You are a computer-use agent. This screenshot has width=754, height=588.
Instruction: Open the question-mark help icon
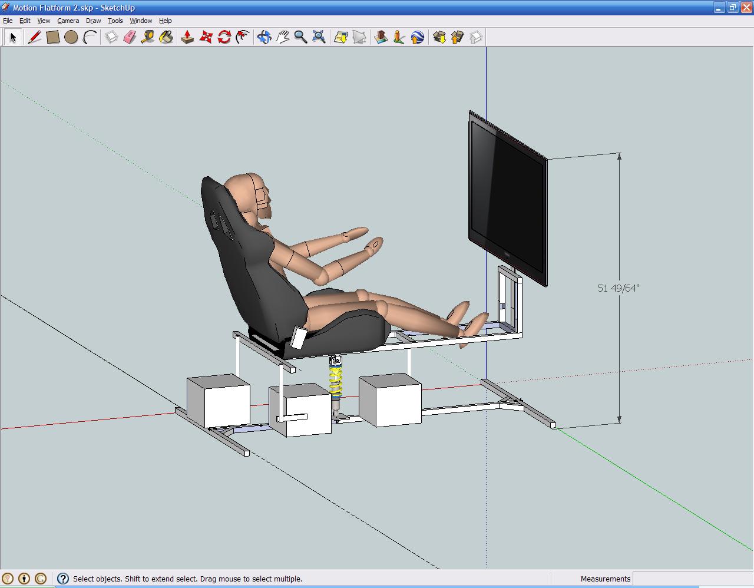pyautogui.click(x=63, y=579)
